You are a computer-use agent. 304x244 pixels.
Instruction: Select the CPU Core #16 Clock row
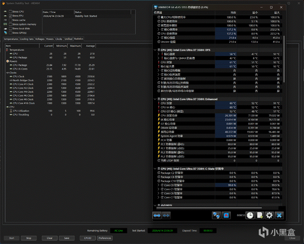(50, 103)
